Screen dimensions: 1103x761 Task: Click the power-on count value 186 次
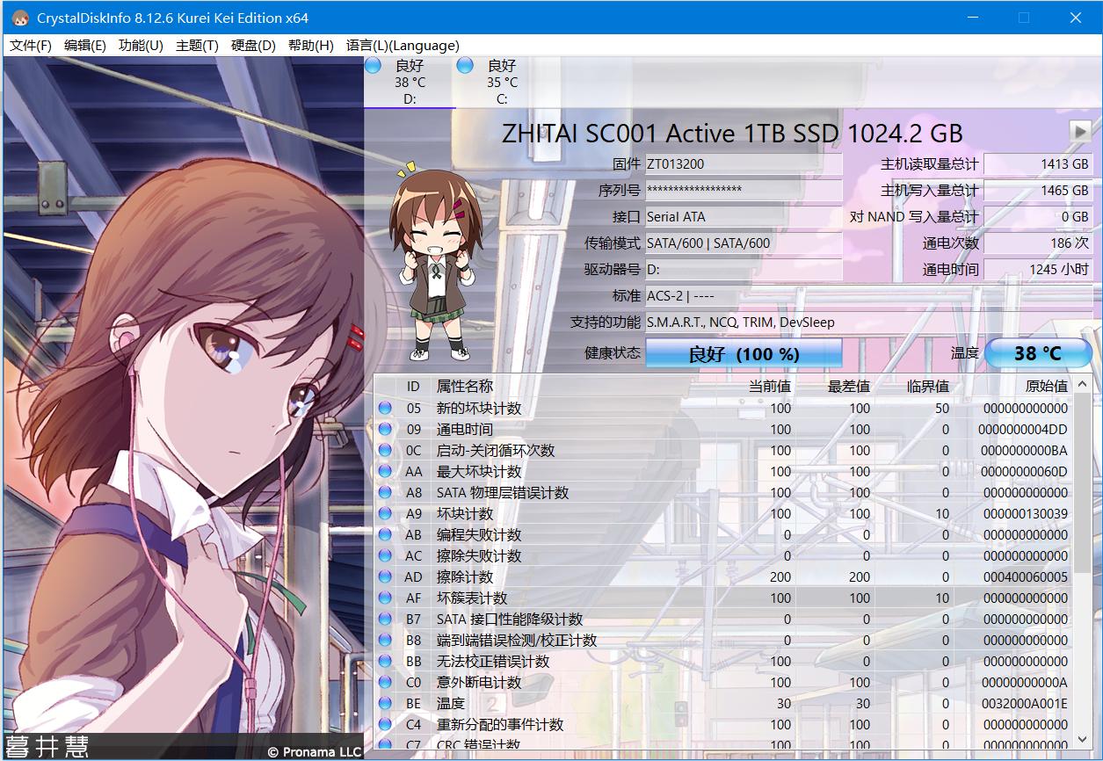pos(1038,243)
